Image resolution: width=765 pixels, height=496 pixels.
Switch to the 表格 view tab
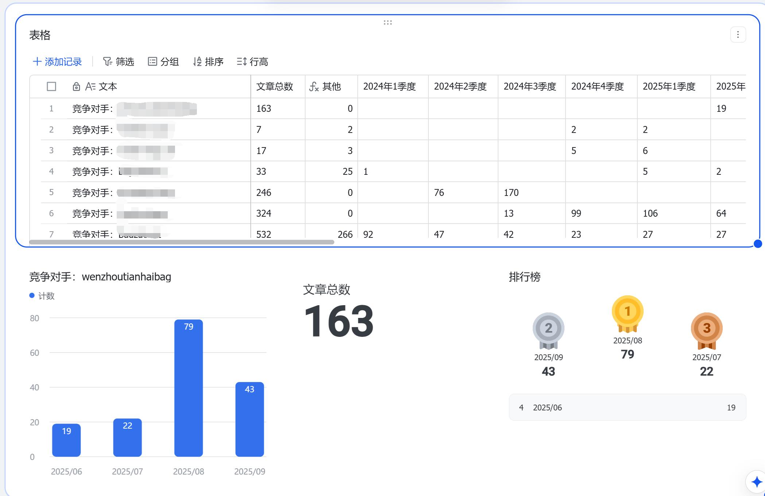pos(40,35)
